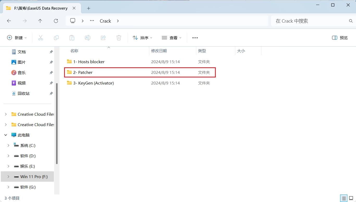
Task: Unpin 文档 via its pin icon
Action: click(51, 52)
